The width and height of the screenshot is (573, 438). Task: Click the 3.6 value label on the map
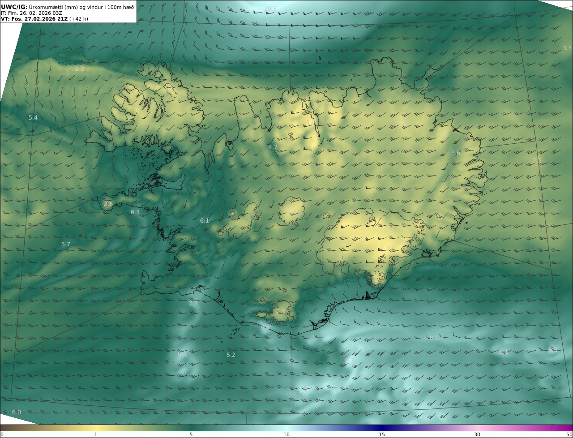[456, 153]
